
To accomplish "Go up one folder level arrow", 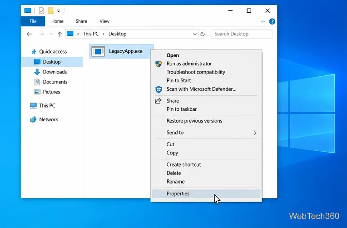I will click(59, 34).
